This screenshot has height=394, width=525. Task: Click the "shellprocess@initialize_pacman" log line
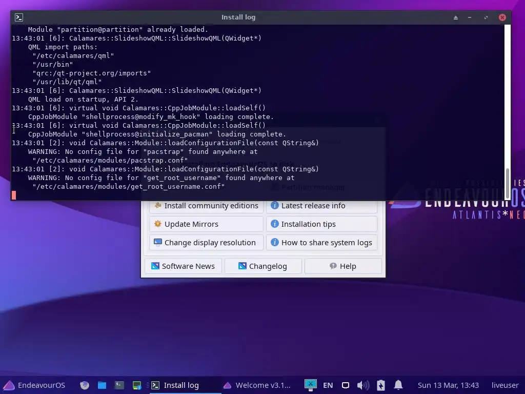point(157,134)
